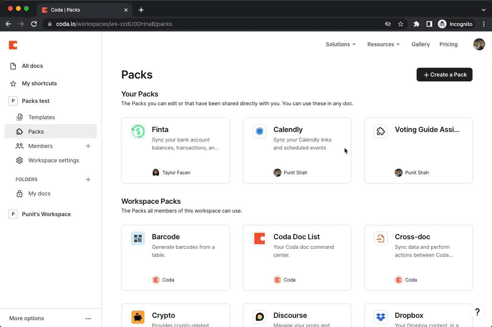
Task: Click the Create a Pack button
Action: click(x=445, y=75)
